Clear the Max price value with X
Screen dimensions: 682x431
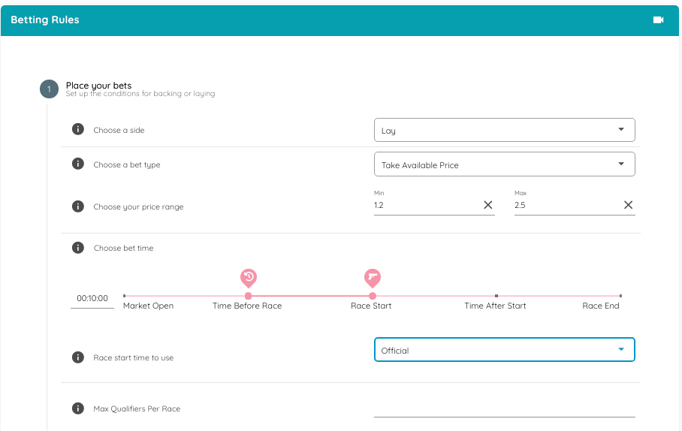(x=628, y=205)
